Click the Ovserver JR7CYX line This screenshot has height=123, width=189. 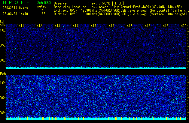[89, 3]
